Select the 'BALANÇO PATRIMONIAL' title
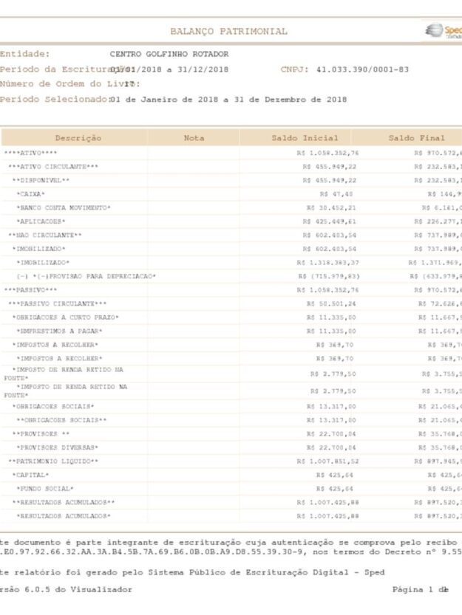The image size is (462, 615). point(228,31)
